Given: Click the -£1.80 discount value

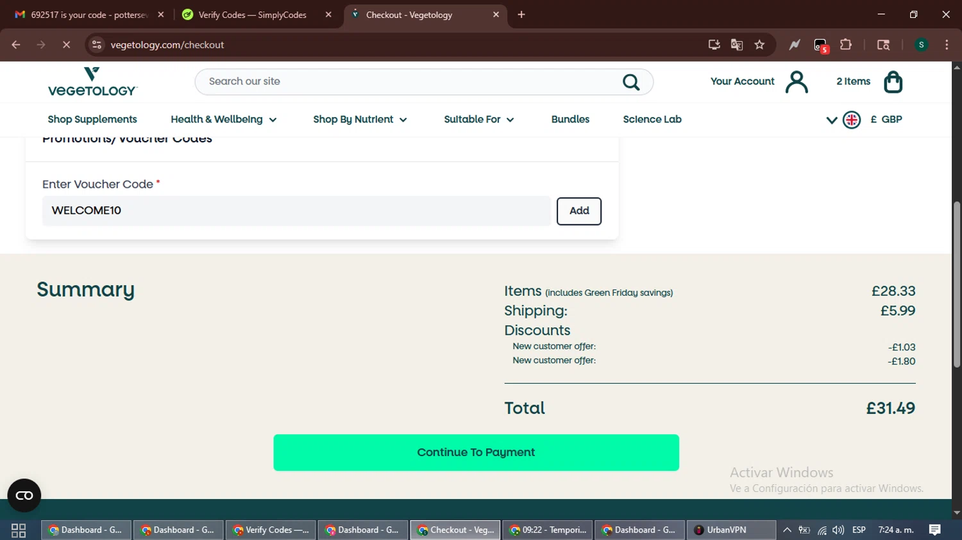Looking at the screenshot, I should pos(902,361).
